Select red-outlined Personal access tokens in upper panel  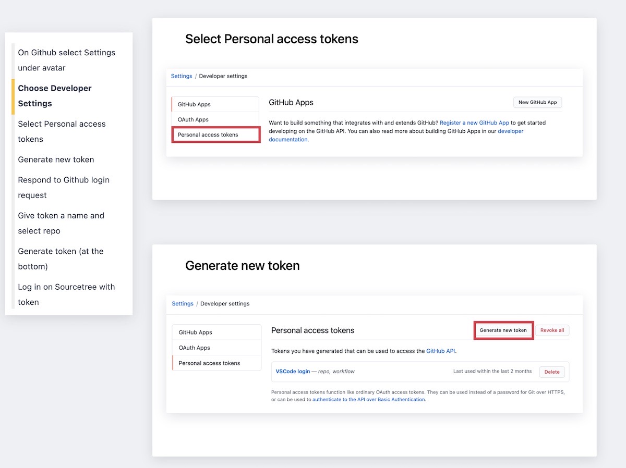[215, 134]
